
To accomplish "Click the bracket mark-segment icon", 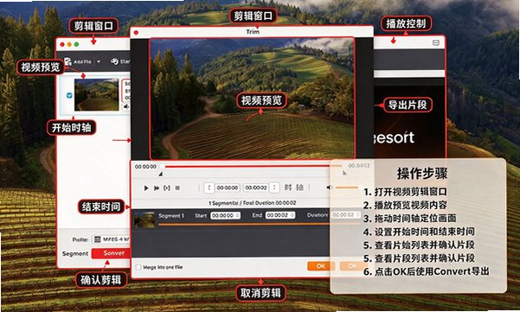I will point(167,188).
